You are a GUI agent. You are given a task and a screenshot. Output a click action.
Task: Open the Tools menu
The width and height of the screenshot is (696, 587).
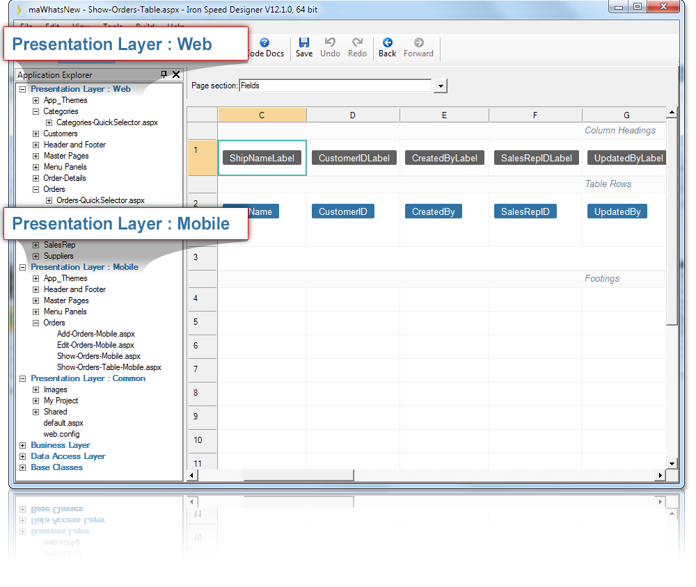pyautogui.click(x=113, y=27)
